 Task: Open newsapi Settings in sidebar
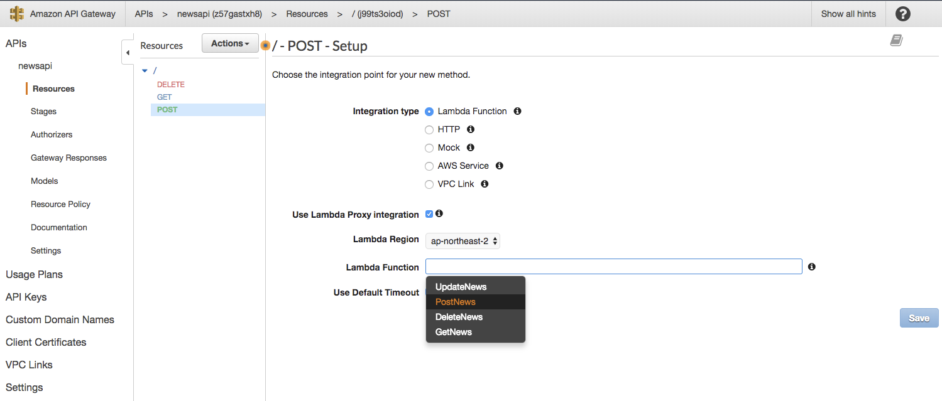click(46, 251)
